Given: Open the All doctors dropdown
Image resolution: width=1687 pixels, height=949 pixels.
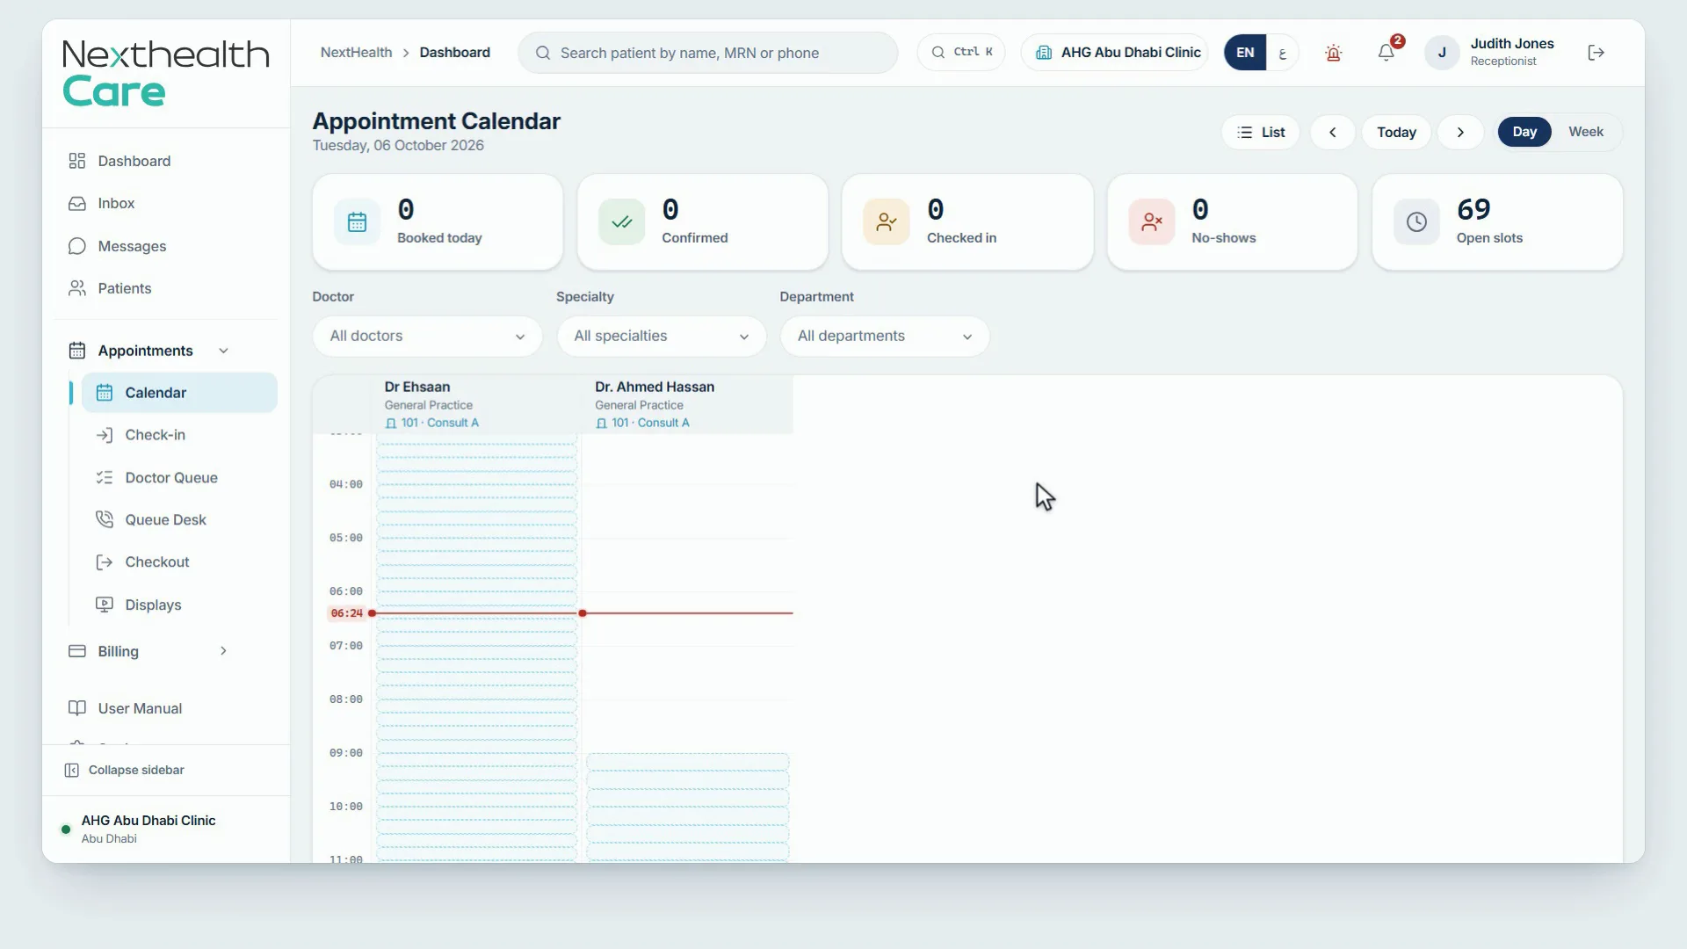Looking at the screenshot, I should point(428,337).
